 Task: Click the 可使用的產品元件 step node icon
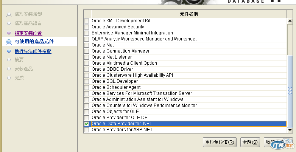(x=9, y=42)
